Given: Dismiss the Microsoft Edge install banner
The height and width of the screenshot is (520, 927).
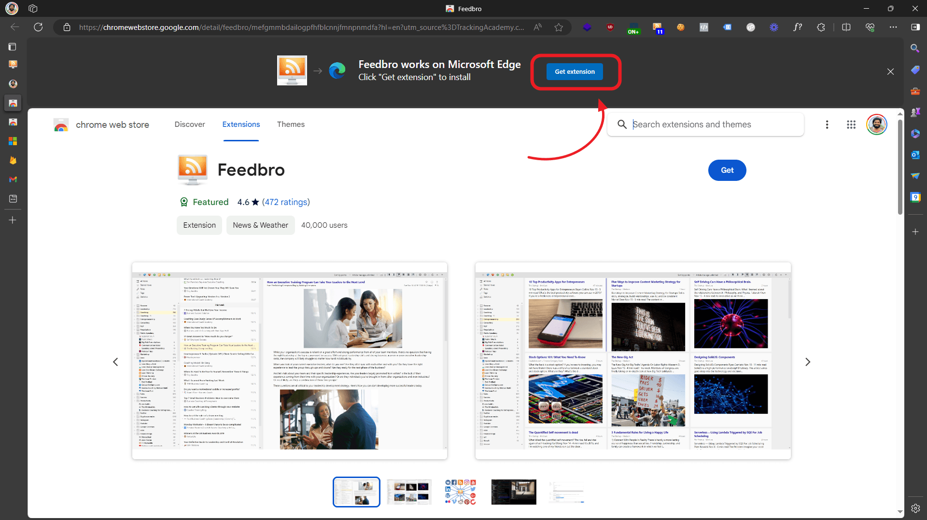Looking at the screenshot, I should 891,71.
